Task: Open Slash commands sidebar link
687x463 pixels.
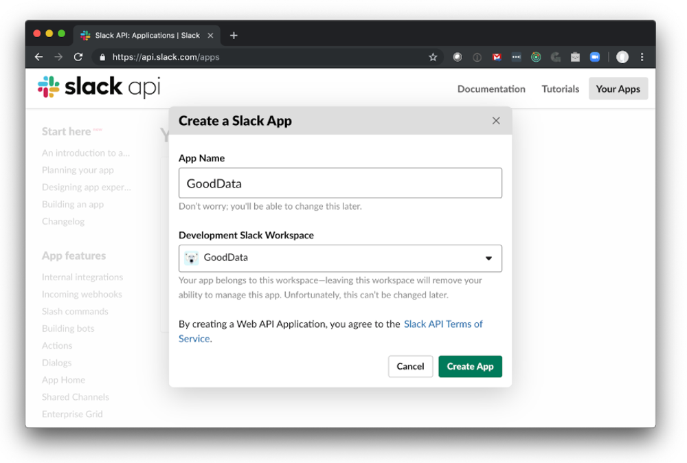Action: 75,311
